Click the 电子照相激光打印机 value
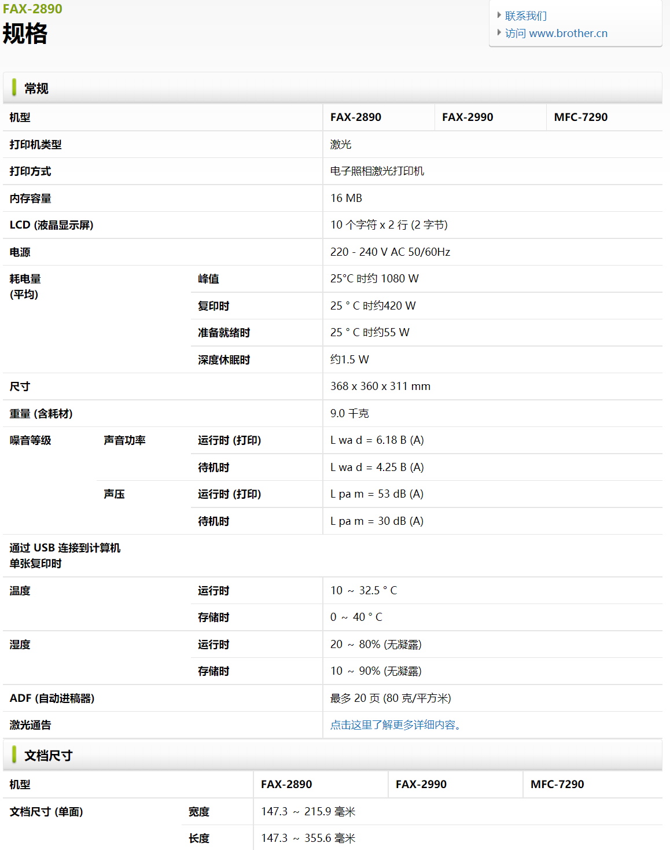This screenshot has width=670, height=850. (377, 171)
